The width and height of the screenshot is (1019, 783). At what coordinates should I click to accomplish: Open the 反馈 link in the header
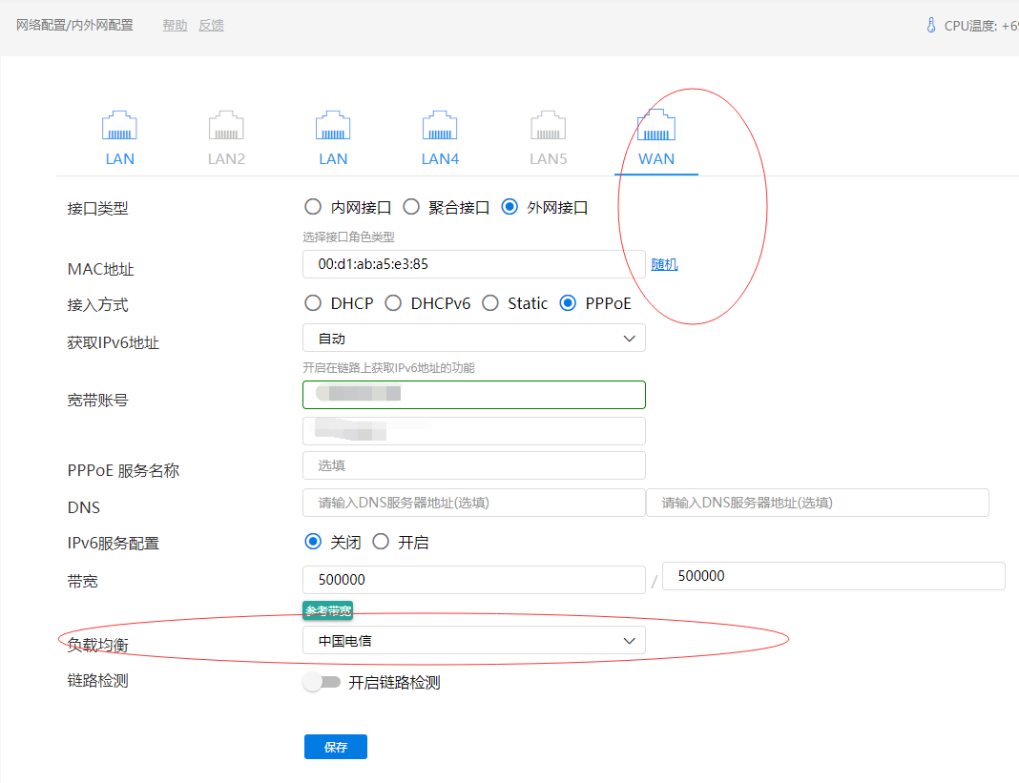point(211,26)
